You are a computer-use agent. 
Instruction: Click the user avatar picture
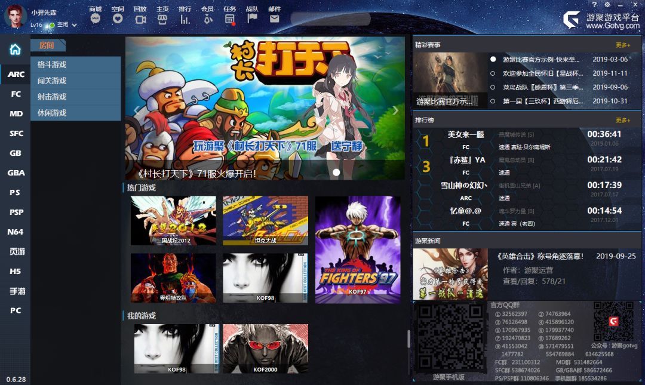(15, 16)
